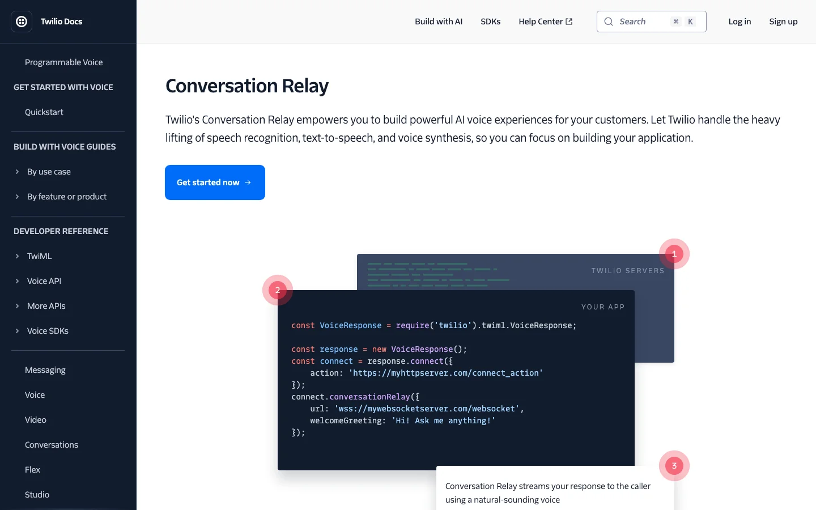The height and width of the screenshot is (510, 816).
Task: Click the TWILIO SERVERS panel label
Action: [x=628, y=271]
